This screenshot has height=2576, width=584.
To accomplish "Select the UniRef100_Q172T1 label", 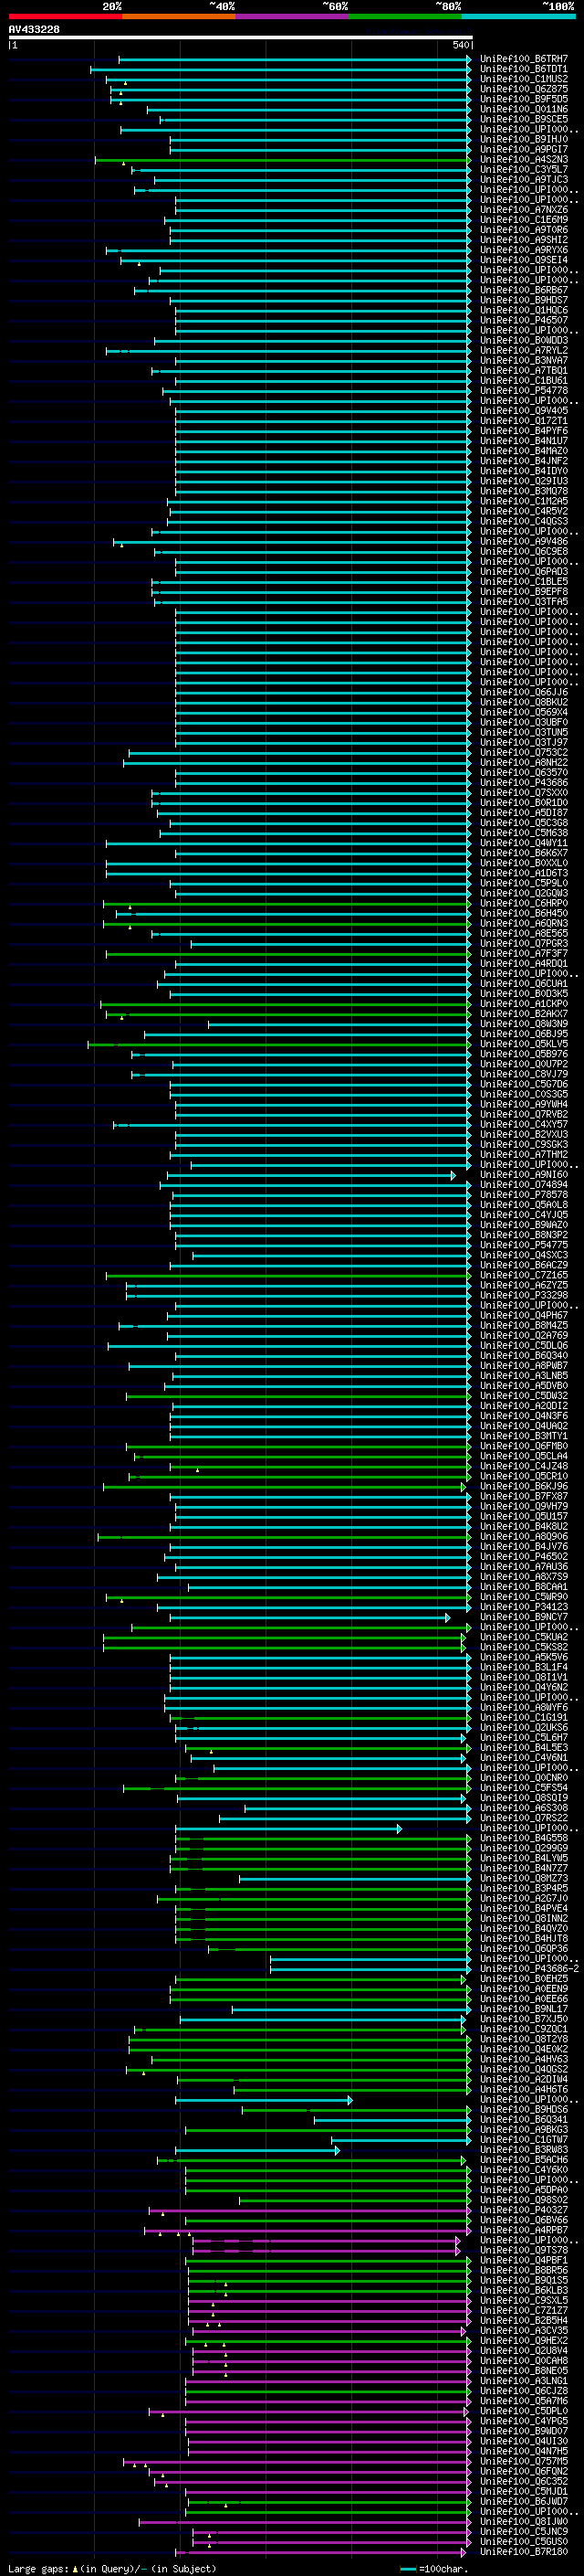I will pyautogui.click(x=523, y=420).
